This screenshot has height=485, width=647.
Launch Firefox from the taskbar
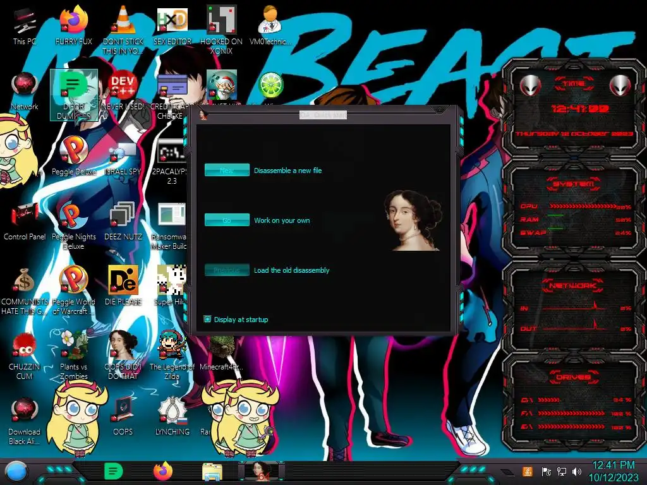[x=163, y=471]
